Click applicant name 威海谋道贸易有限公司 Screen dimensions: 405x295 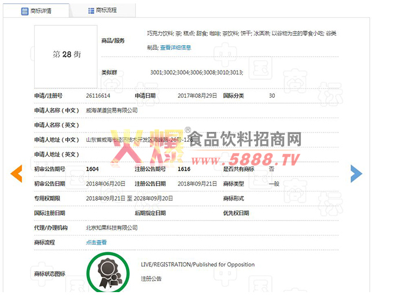click(x=112, y=110)
